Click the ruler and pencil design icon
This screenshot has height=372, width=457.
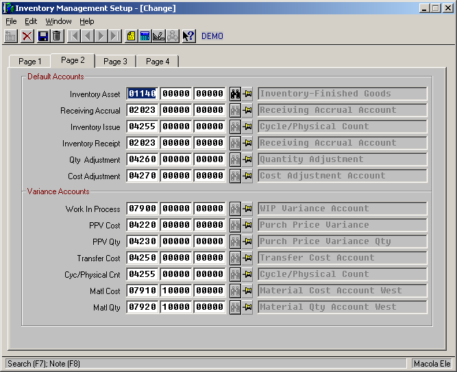click(158, 36)
